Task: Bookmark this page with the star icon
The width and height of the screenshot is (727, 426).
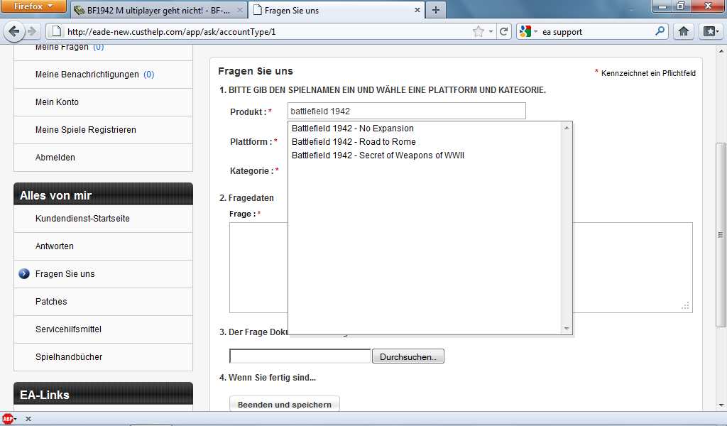Action: [x=479, y=31]
